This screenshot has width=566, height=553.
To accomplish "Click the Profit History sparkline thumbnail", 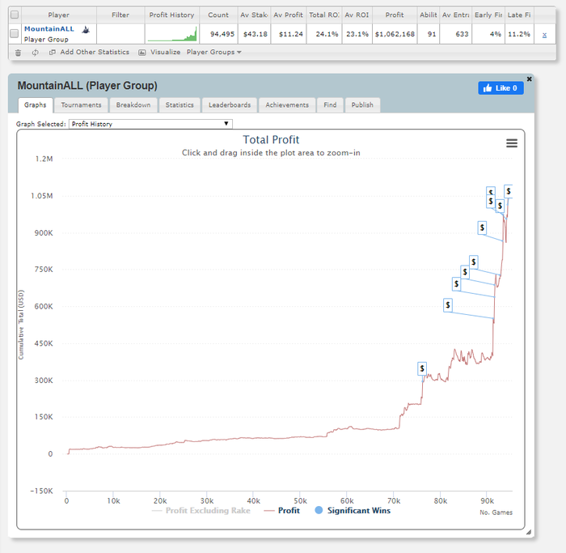I will (x=171, y=33).
